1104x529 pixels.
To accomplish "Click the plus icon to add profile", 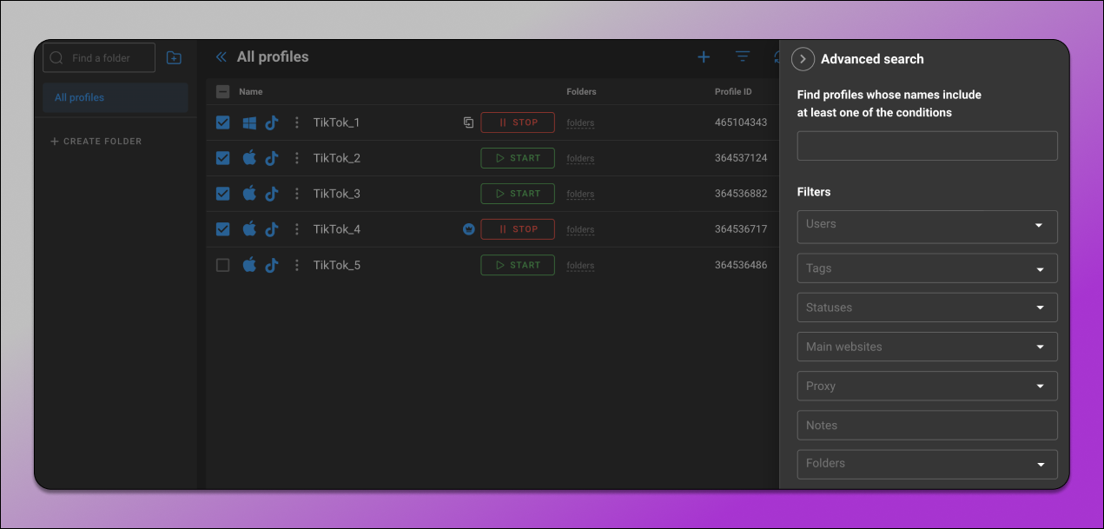I will pyautogui.click(x=704, y=57).
